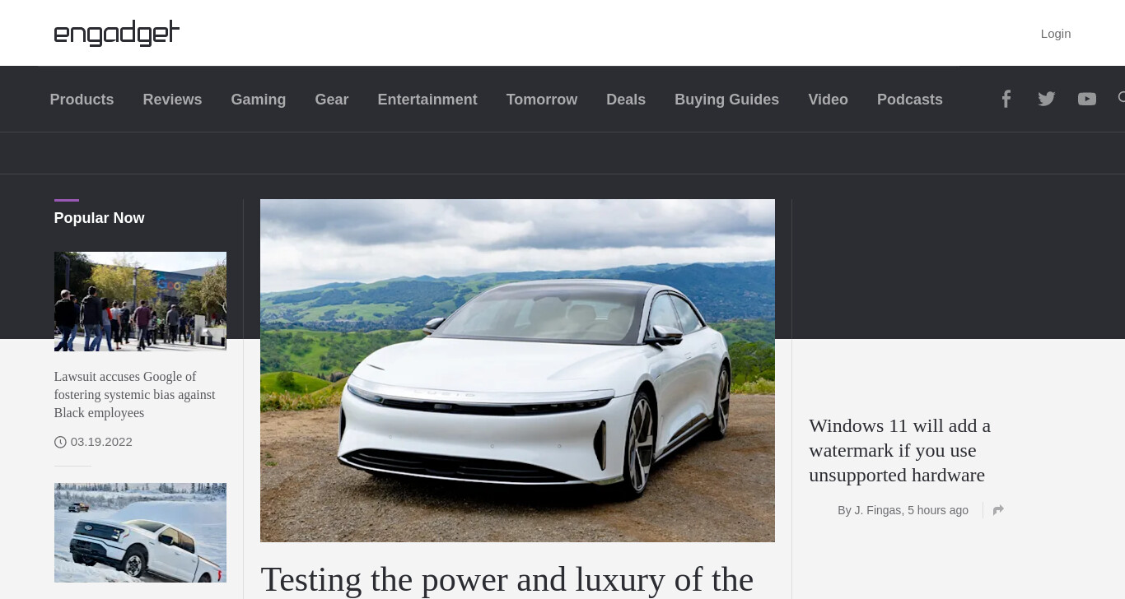Click the search magnifier icon
This screenshot has width=1125, height=599.
[1122, 99]
